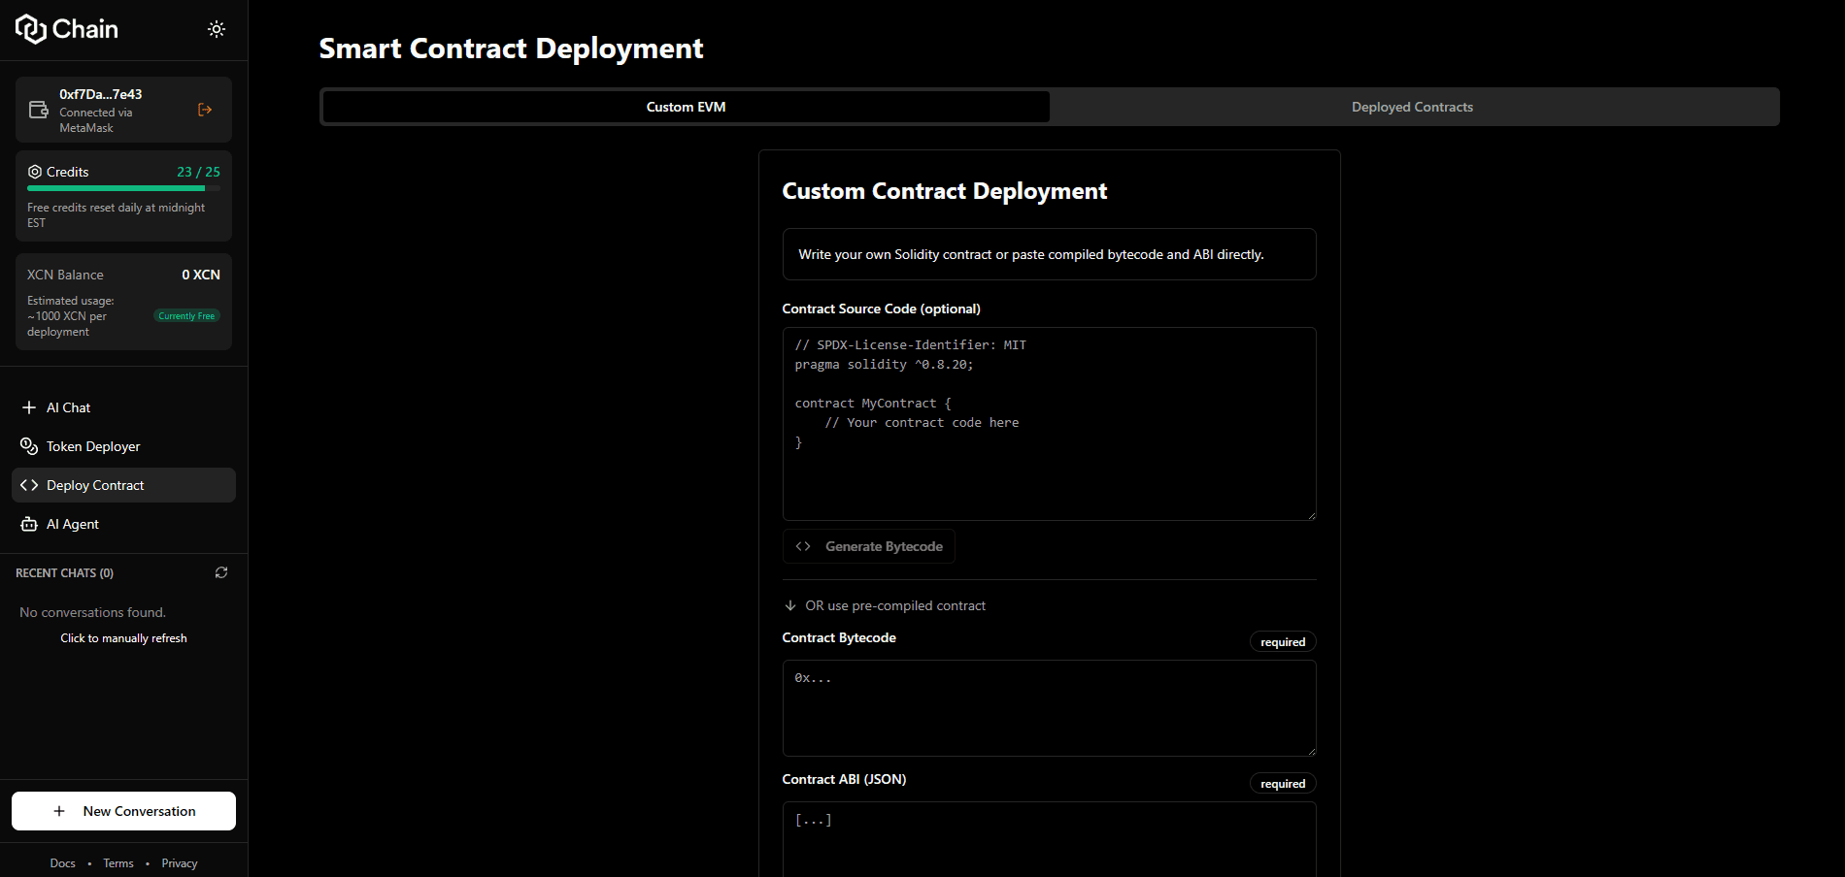Click the Credits target icon
The image size is (1845, 877).
(34, 171)
